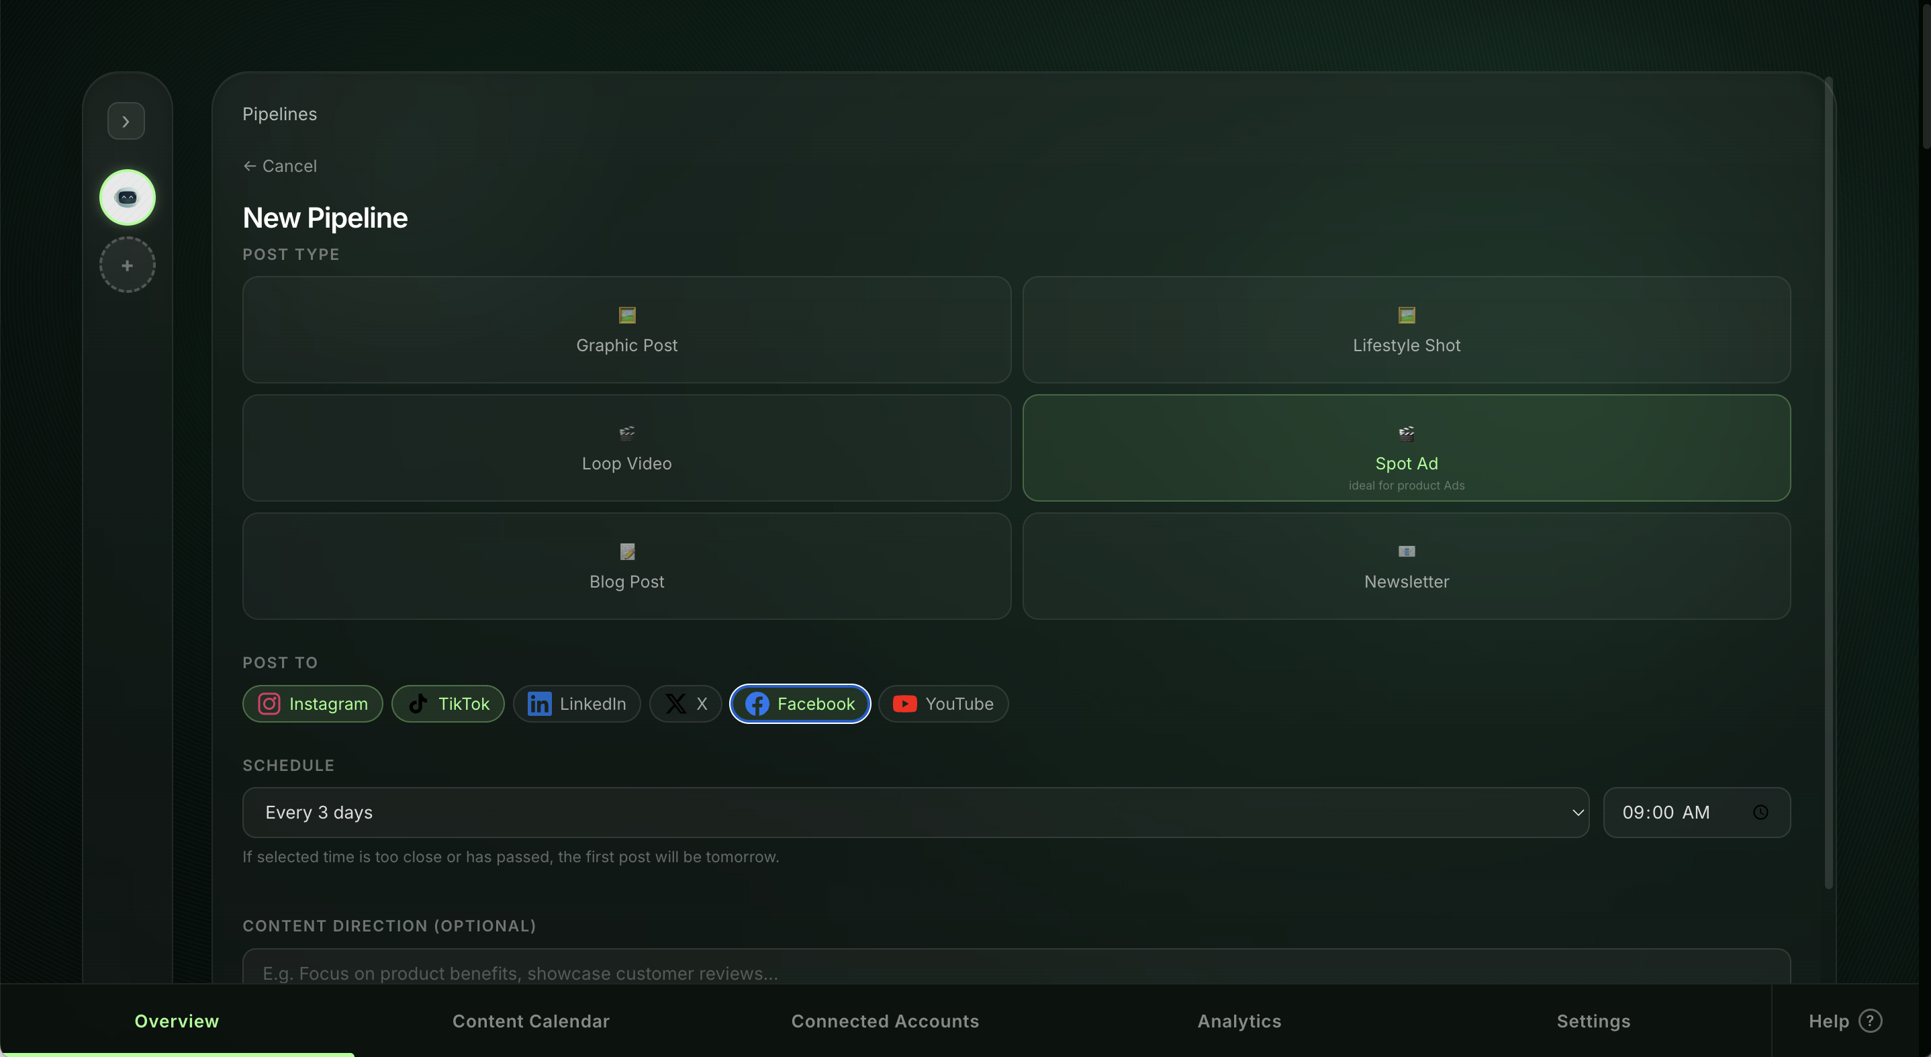
Task: Switch to the Content Calendar tab
Action: point(530,1021)
